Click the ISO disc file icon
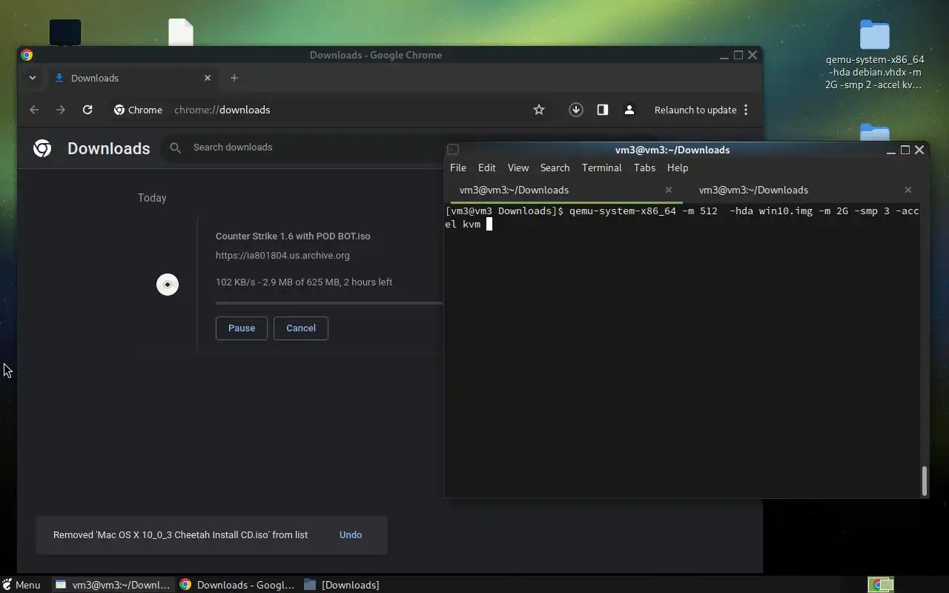Screen dimensions: 949x593 click(x=168, y=285)
